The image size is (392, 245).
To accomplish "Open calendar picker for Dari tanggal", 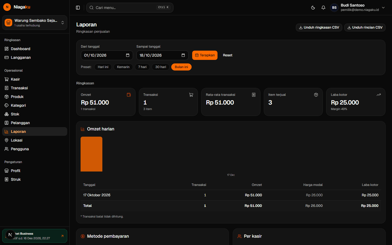I will pos(128,55).
